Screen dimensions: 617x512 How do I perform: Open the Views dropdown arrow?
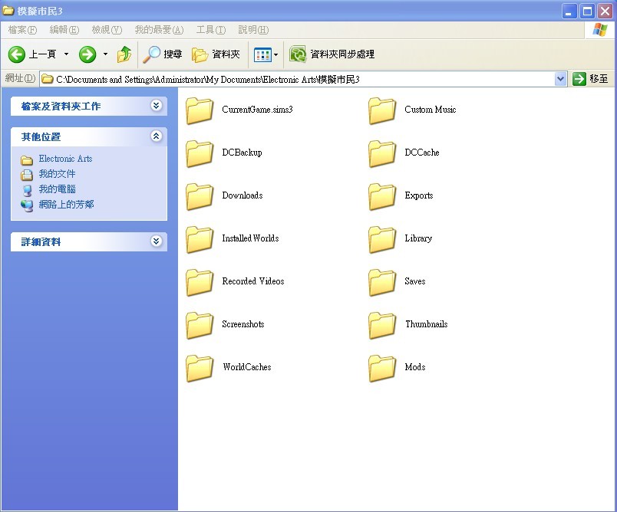(x=276, y=54)
